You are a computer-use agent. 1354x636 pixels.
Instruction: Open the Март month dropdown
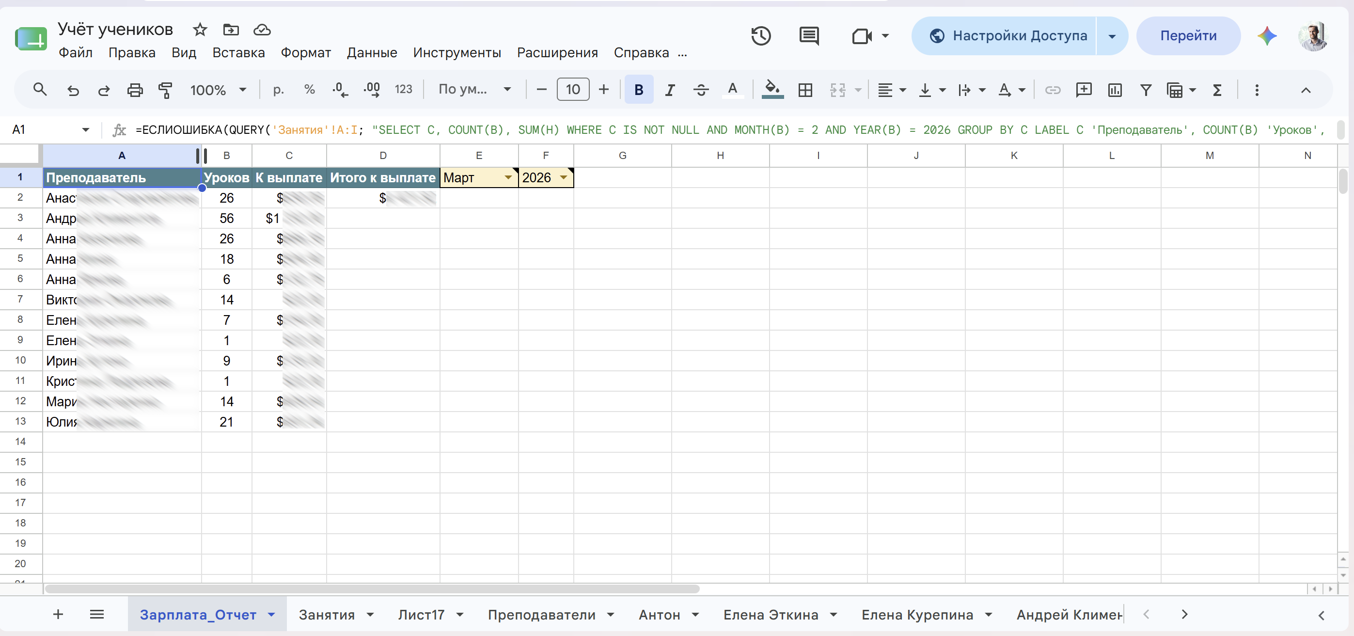tap(508, 177)
